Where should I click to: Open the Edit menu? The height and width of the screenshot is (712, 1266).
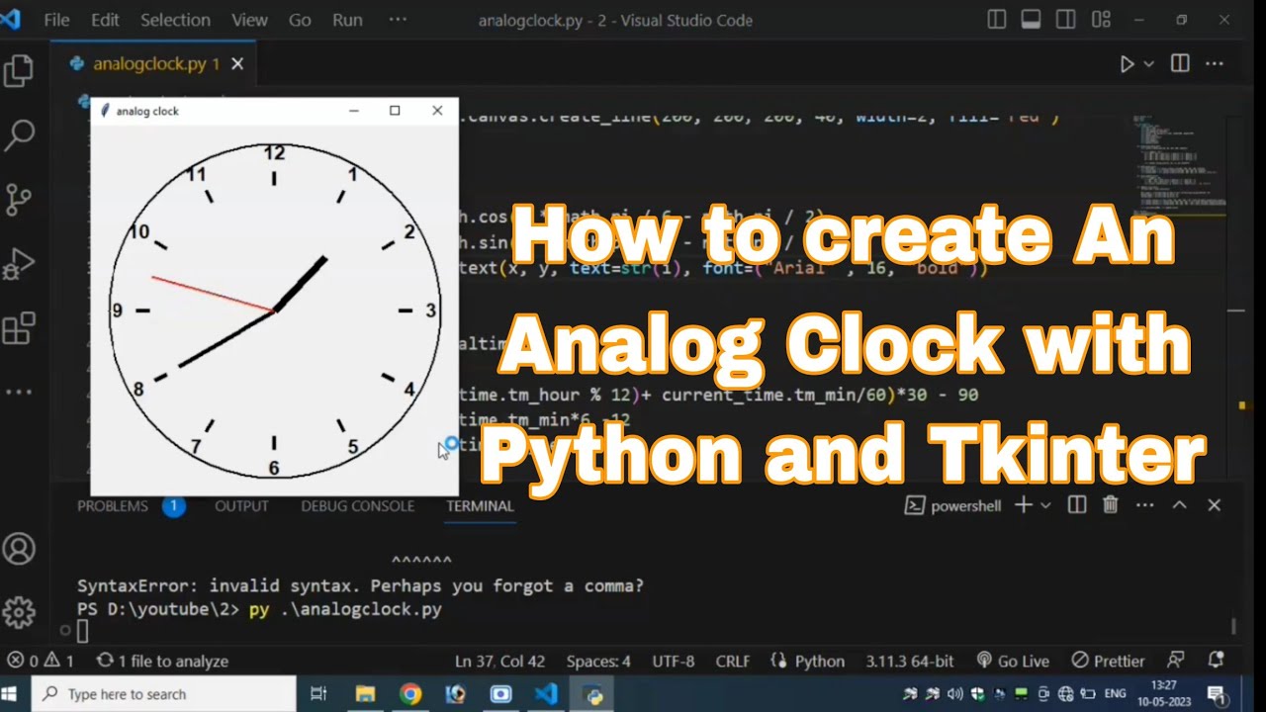(105, 20)
